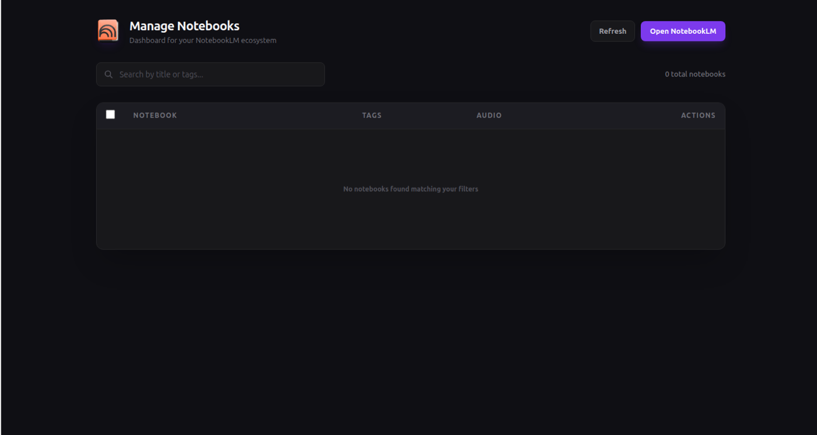
Task: Click the ACTIONS column header
Action: [x=698, y=115]
